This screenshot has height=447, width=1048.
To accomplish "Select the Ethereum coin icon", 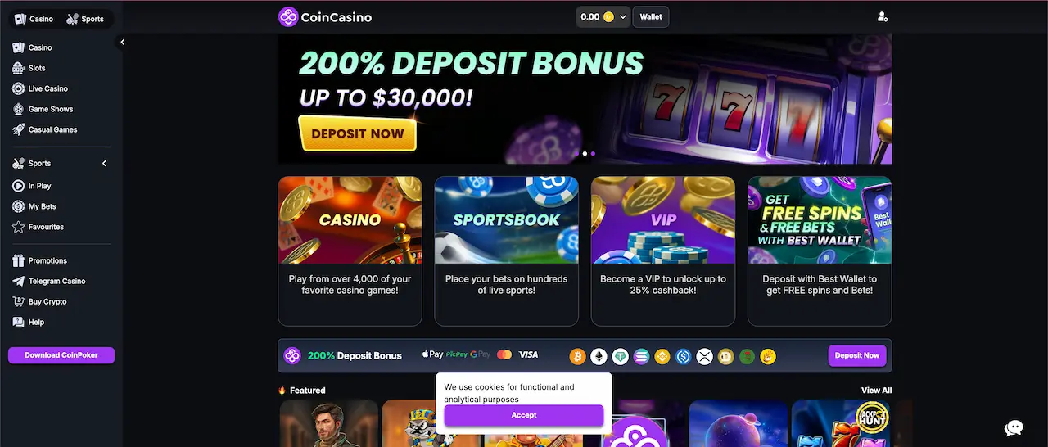I will [x=599, y=356].
